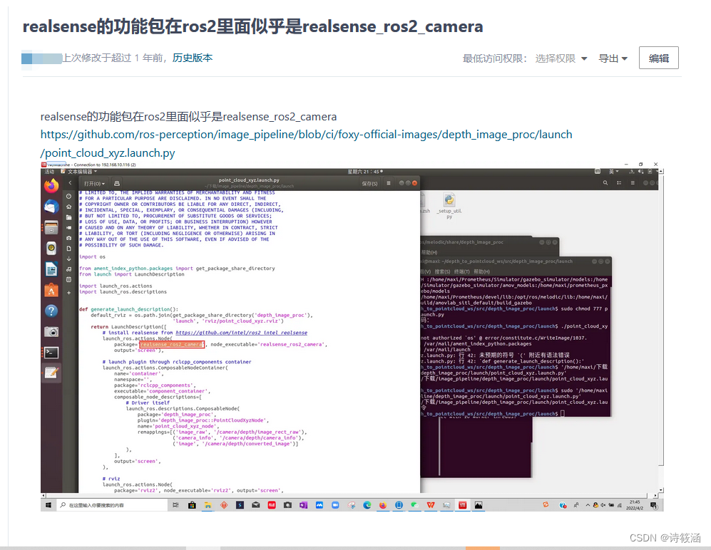Open Ubuntu Software from the dock
Screen dimensions: 711x550
[x=51, y=290]
